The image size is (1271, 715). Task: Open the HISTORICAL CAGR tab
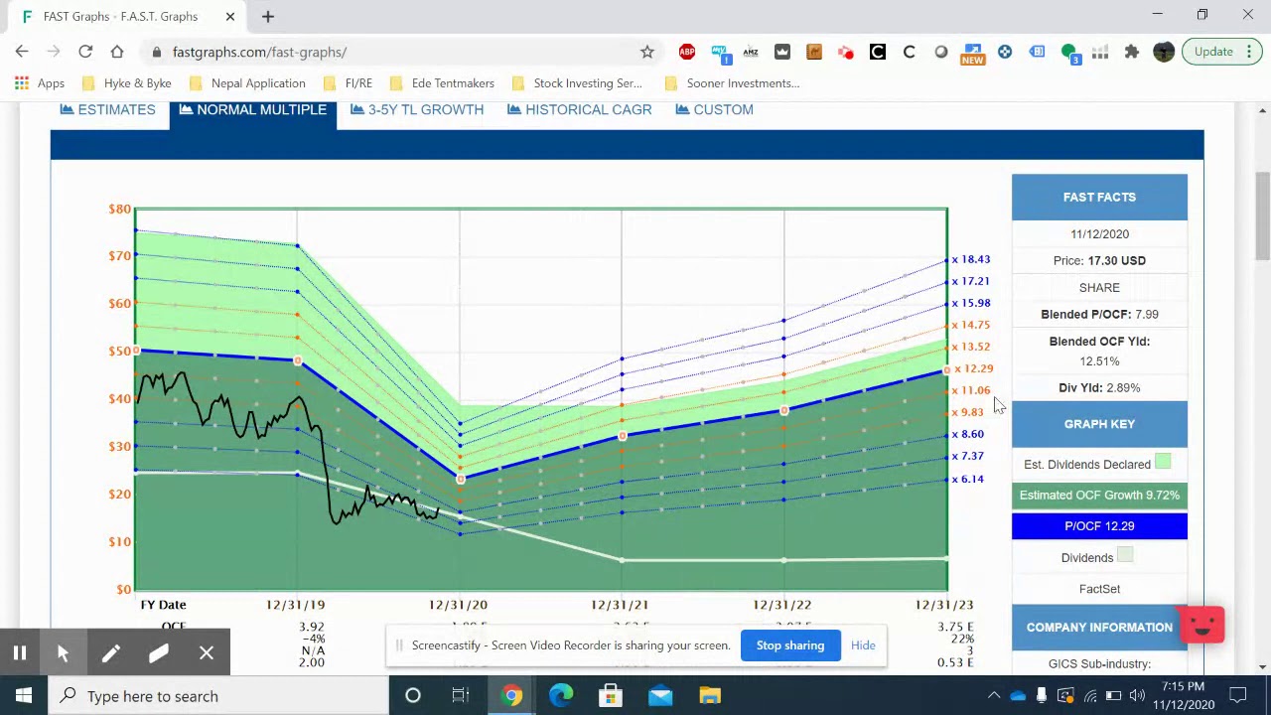tap(579, 109)
